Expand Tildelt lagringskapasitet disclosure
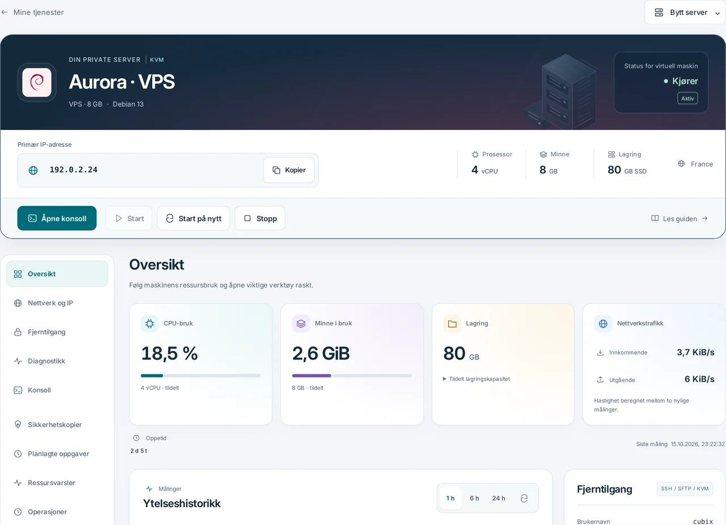 pyautogui.click(x=476, y=379)
